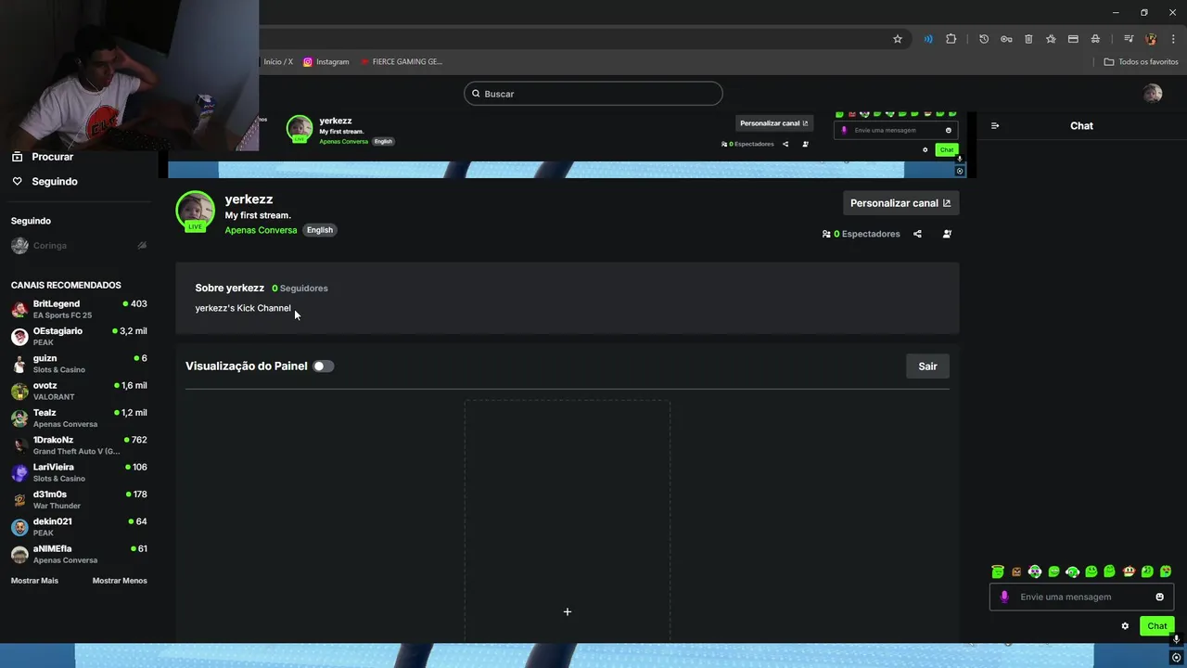The width and height of the screenshot is (1187, 668).
Task: Open the BritLegend recommended channel
Action: (x=79, y=309)
